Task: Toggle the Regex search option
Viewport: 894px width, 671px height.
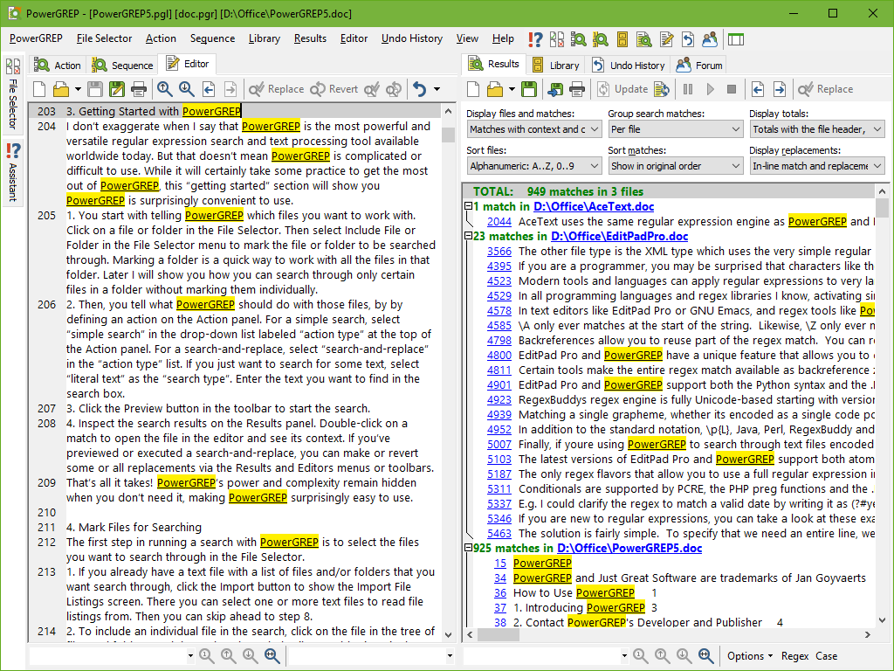Action: point(794,656)
